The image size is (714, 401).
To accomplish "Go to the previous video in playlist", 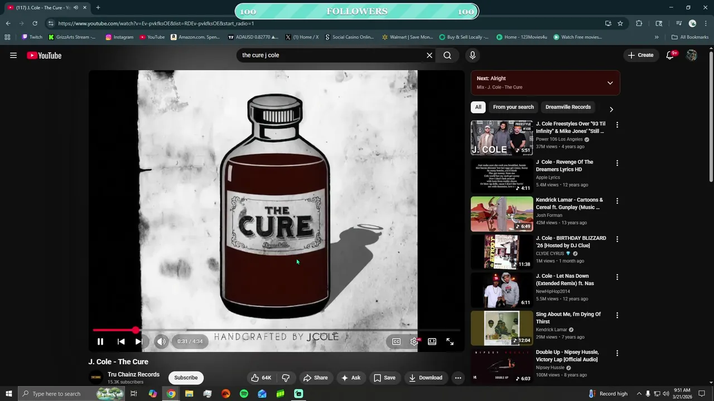I will pyautogui.click(x=121, y=341).
